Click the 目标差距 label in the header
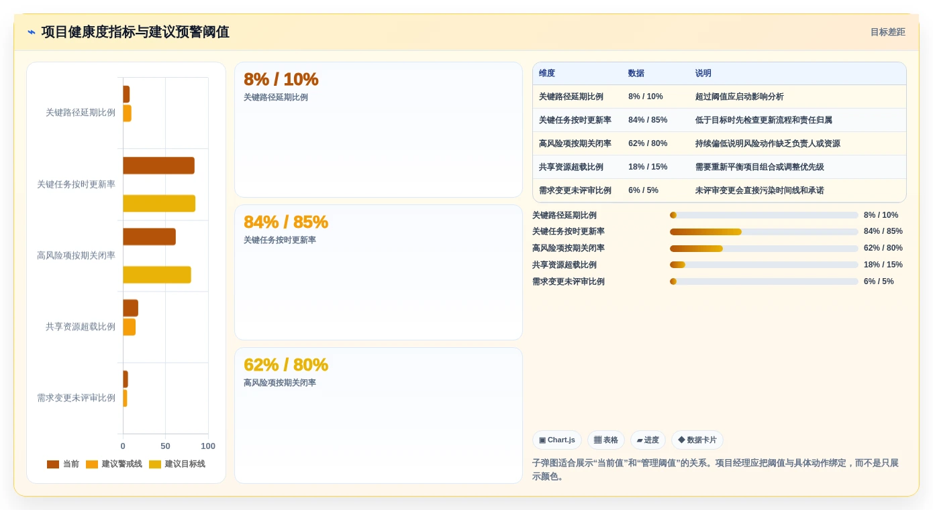The image size is (933, 510). coord(887,32)
